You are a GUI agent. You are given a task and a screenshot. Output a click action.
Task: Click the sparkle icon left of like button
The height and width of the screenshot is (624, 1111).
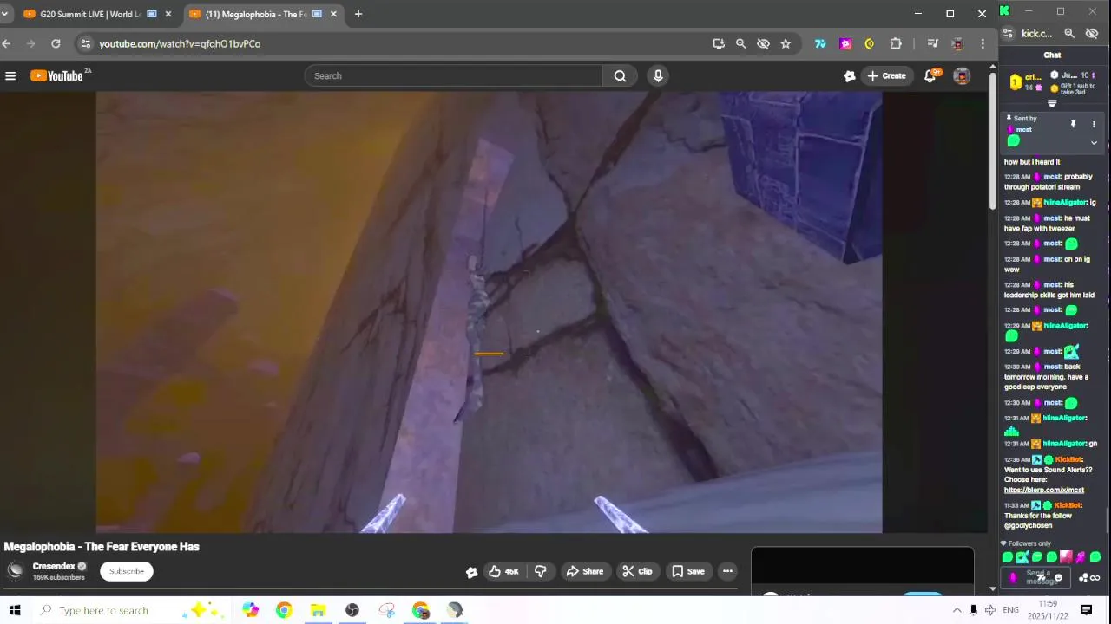click(471, 572)
